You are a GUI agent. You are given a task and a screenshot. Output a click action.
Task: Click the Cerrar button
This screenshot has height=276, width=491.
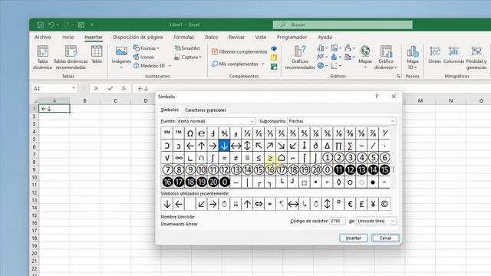385,238
